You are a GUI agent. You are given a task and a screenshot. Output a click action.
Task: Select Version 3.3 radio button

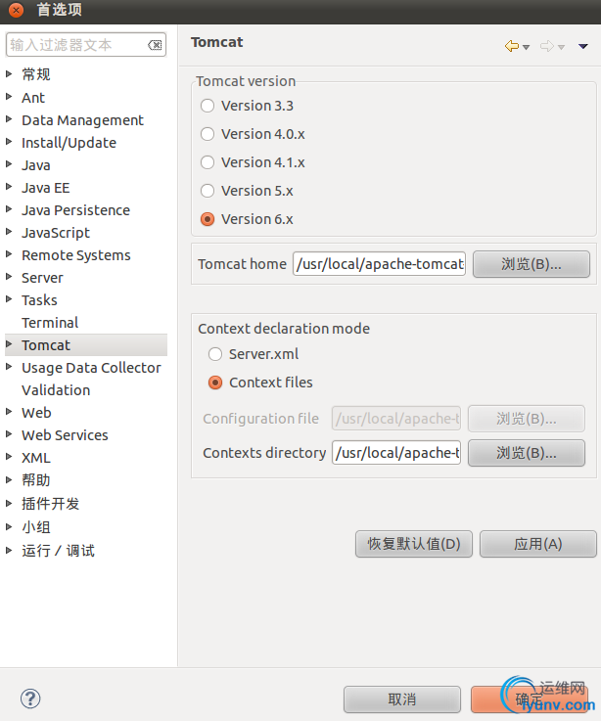pyautogui.click(x=208, y=106)
